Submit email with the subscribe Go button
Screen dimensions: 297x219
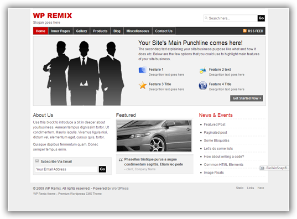click(x=102, y=169)
